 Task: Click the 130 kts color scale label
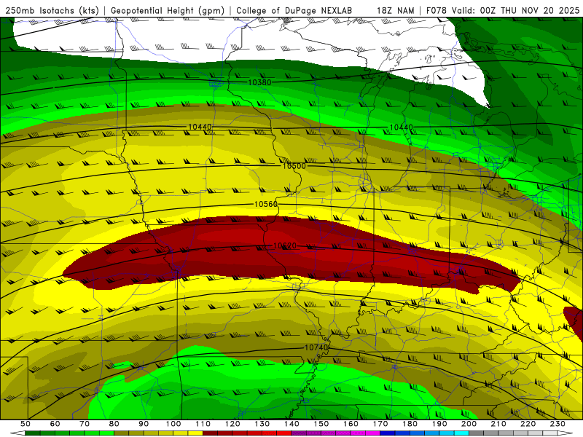[262, 424]
